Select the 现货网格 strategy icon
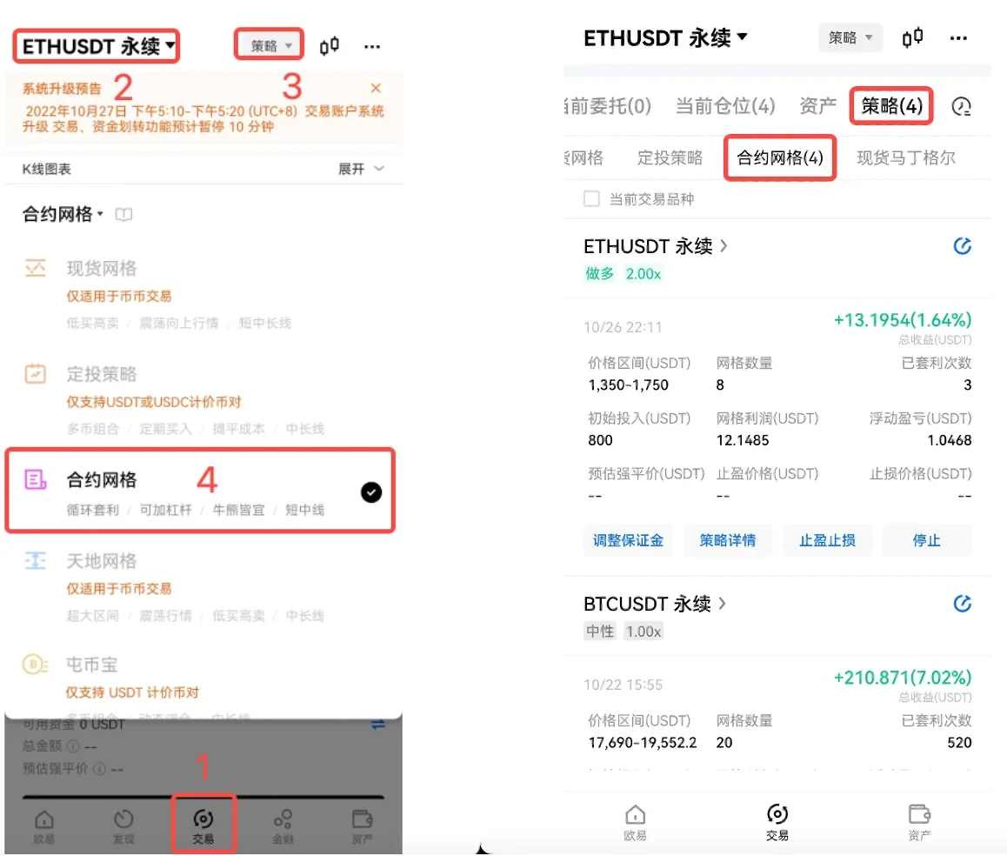 pos(35,269)
